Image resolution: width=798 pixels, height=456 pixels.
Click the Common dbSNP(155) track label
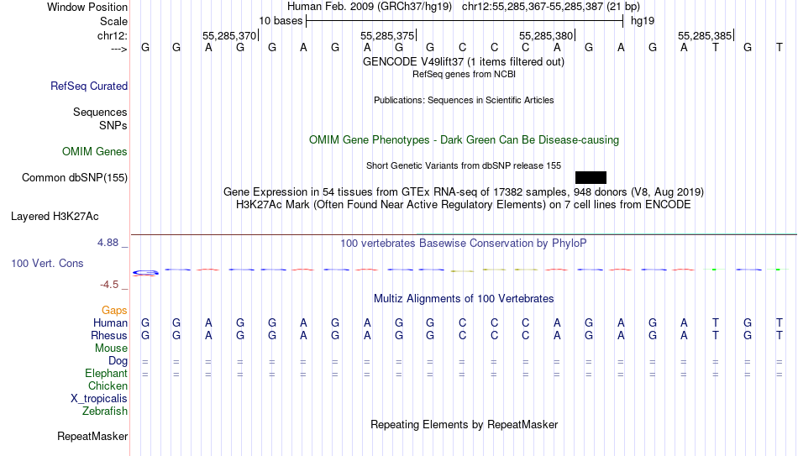pos(75,178)
